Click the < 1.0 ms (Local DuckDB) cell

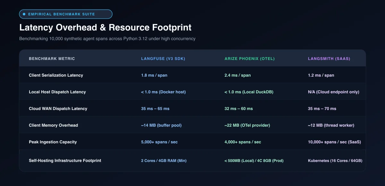tap(249, 92)
